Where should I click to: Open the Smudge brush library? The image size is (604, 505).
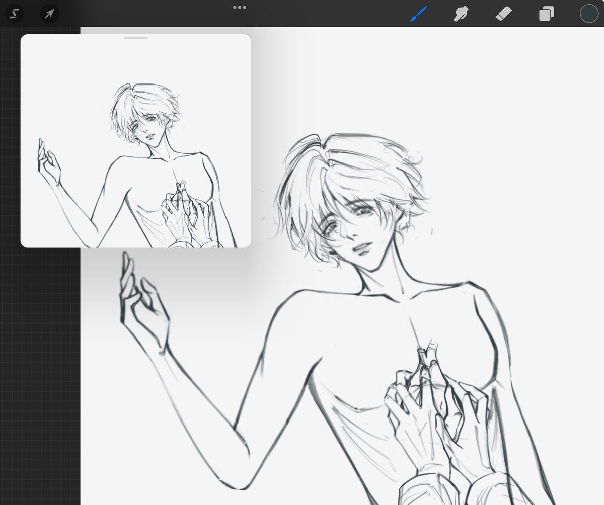pos(461,14)
